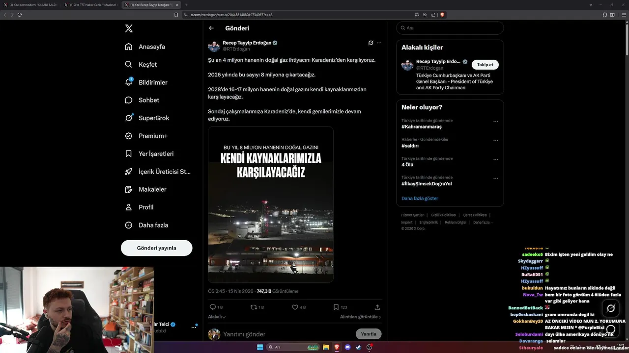629x353 pixels.
Task: Click the Grok icon on the post
Action: click(x=371, y=43)
